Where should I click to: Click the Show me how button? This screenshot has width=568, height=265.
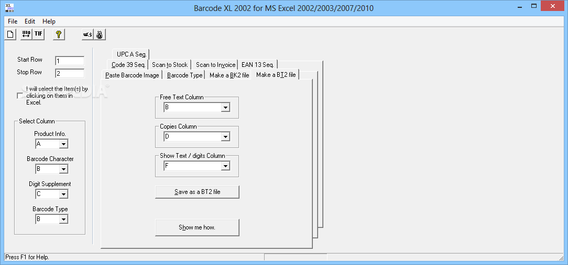[x=198, y=227]
